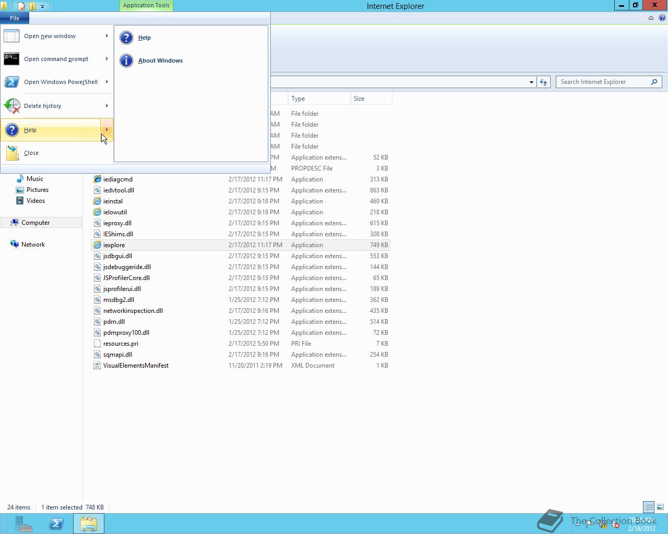Expand Open new window submenu arrow

[106, 36]
